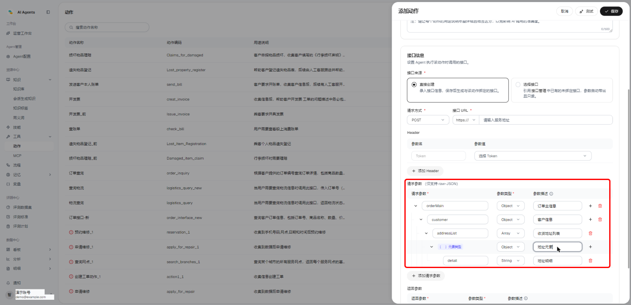Click the 取消 cancel button
631x305 pixels.
565,11
